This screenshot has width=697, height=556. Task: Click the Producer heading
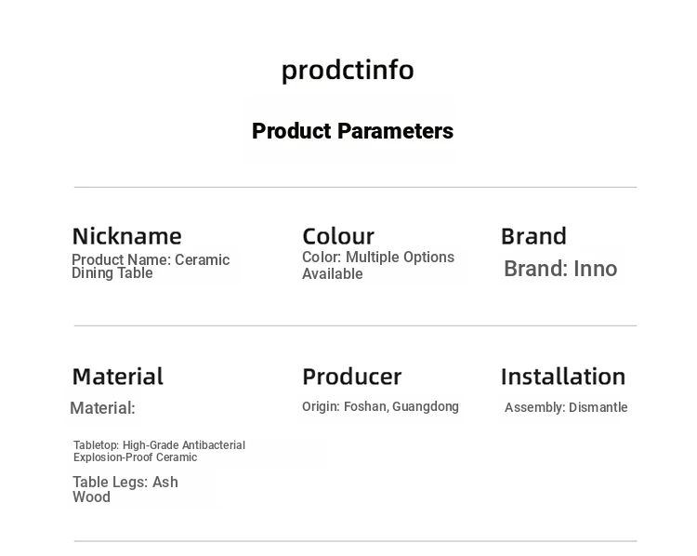(x=352, y=377)
